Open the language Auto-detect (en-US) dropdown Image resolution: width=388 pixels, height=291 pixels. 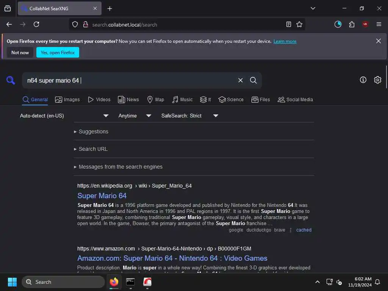coord(64,116)
